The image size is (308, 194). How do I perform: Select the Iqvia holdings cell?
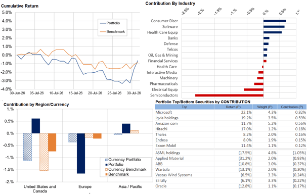(167, 118)
